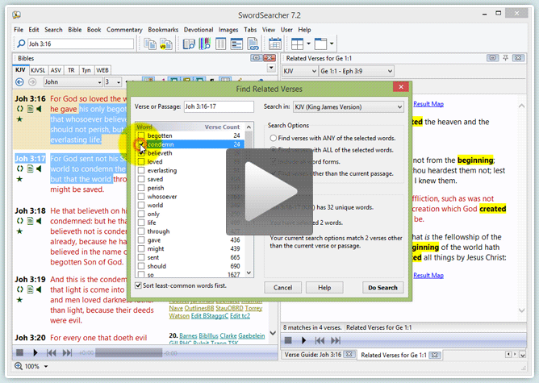Open the KJV dropdown in Related Verses panel

click(299, 71)
